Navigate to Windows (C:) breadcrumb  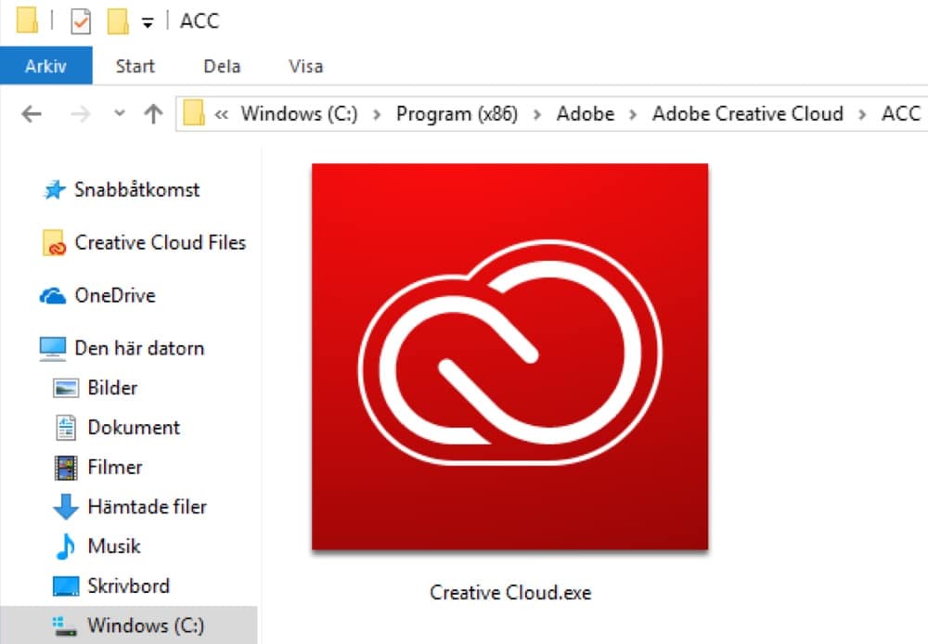tap(299, 113)
